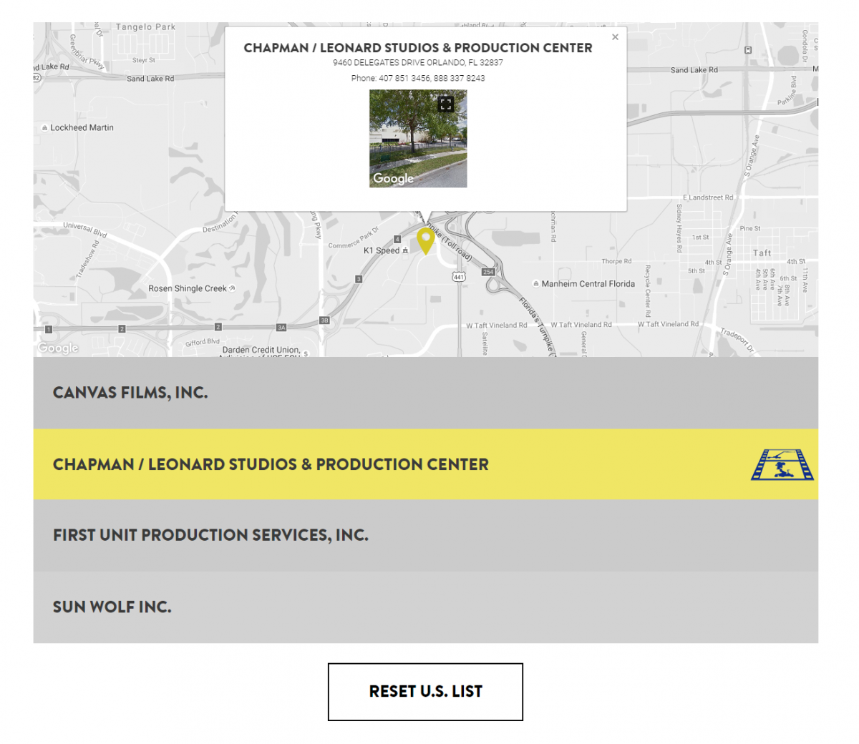Viewport: 859px width, 744px height.
Task: Click the Rosen Shingle Creek golf icon
Action: coord(232,288)
